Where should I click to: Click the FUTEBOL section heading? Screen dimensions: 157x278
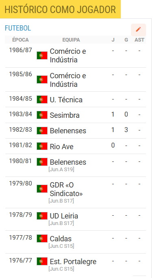[18, 28]
